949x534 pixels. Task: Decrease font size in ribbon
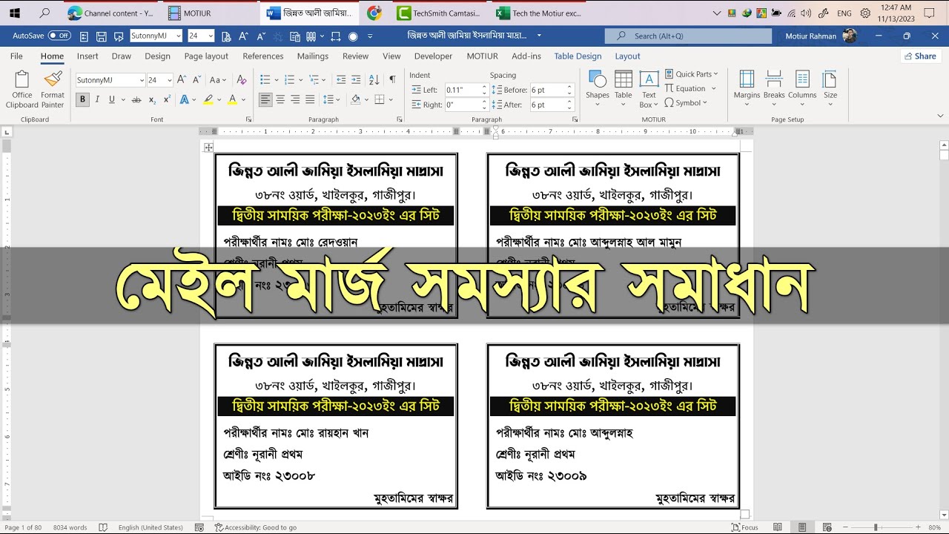pyautogui.click(x=197, y=79)
